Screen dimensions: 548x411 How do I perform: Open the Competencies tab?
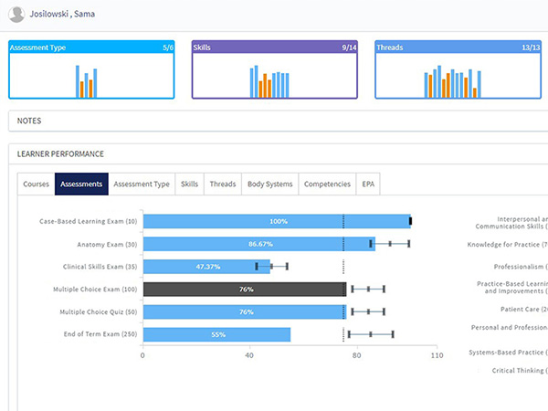327,184
